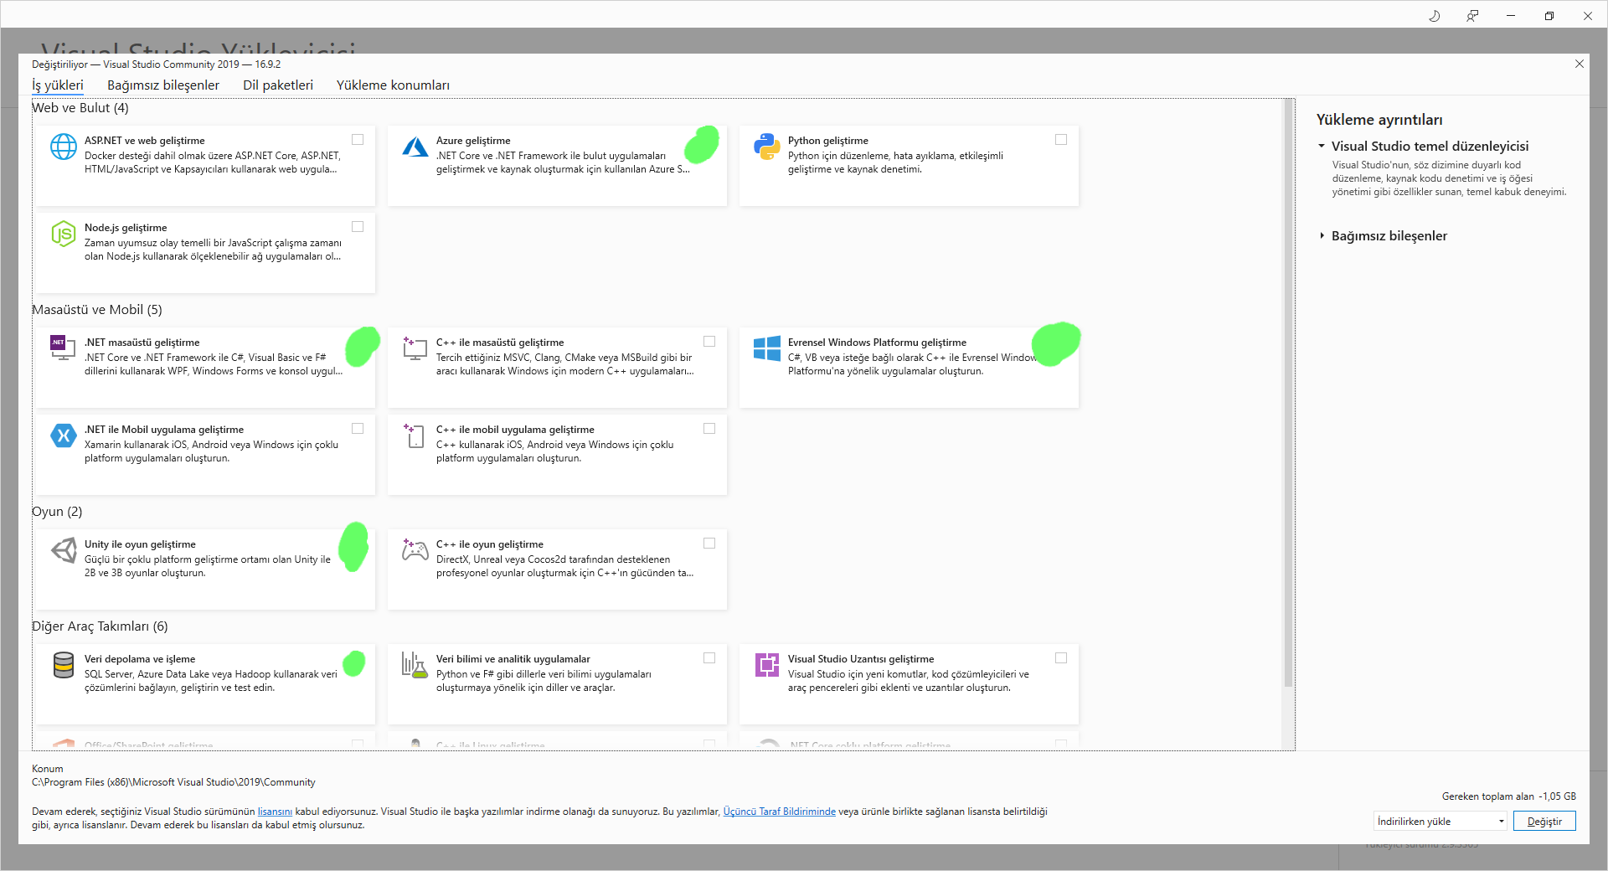1608x871 pixels.
Task: Open the lisansını link
Action: (275, 812)
